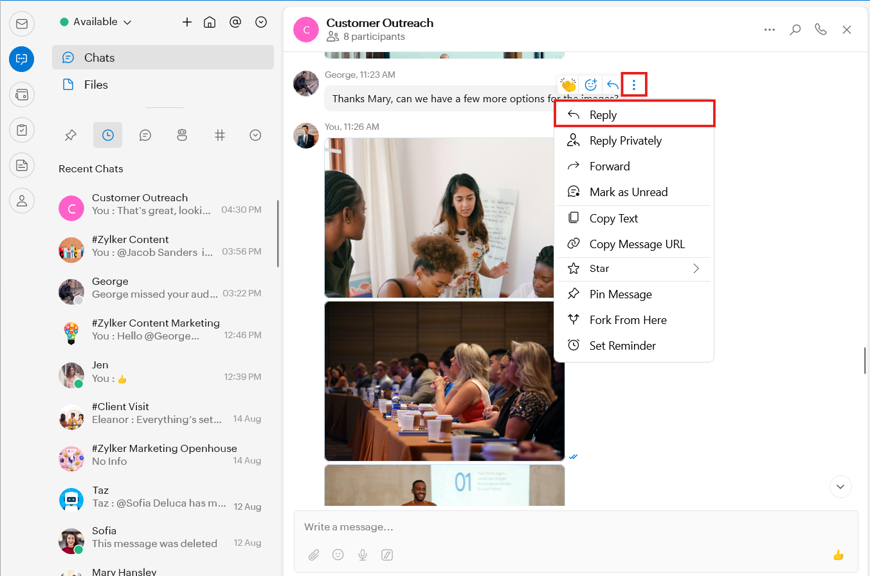Viewport: 870px width, 576px height.
Task: Attach a file with paperclip icon
Action: coord(314,555)
